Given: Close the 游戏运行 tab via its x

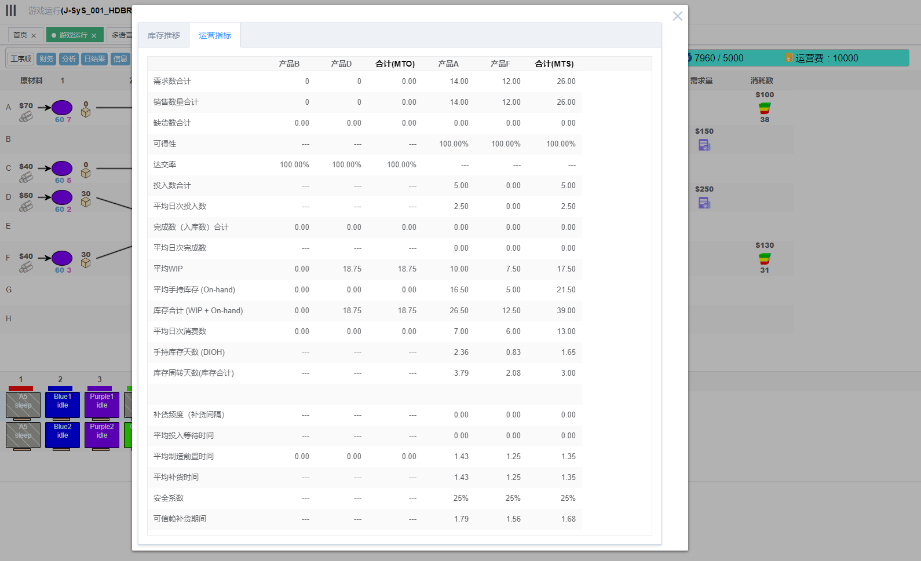Looking at the screenshot, I should pyautogui.click(x=94, y=36).
